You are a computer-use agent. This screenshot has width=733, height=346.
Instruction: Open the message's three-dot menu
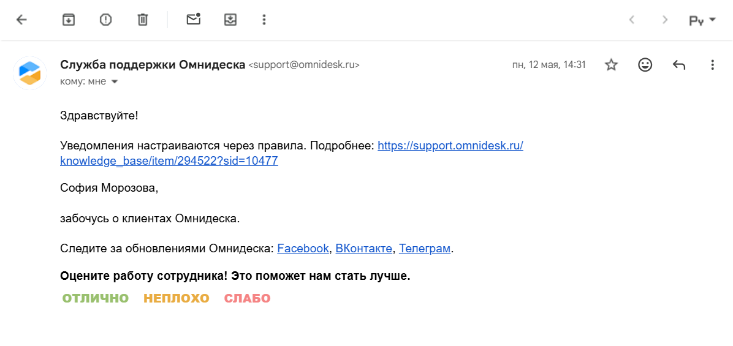[712, 65]
